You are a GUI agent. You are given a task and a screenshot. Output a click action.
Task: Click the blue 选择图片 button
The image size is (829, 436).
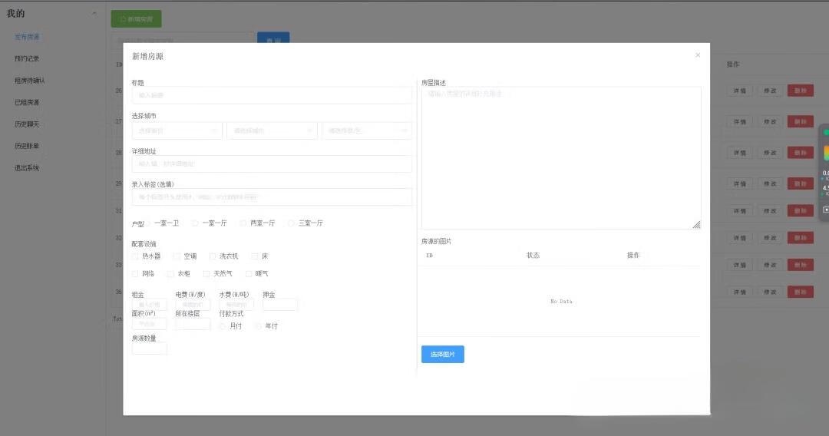[442, 355]
